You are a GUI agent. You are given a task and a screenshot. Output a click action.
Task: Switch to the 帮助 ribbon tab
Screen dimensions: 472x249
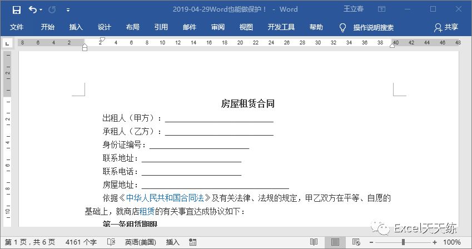click(x=316, y=27)
